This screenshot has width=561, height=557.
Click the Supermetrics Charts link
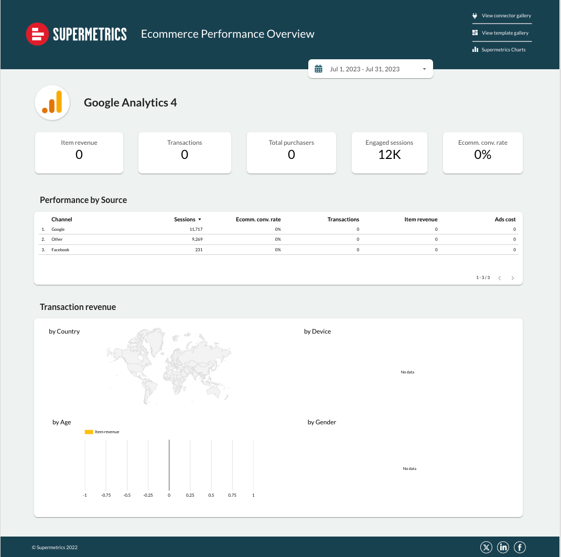504,49
